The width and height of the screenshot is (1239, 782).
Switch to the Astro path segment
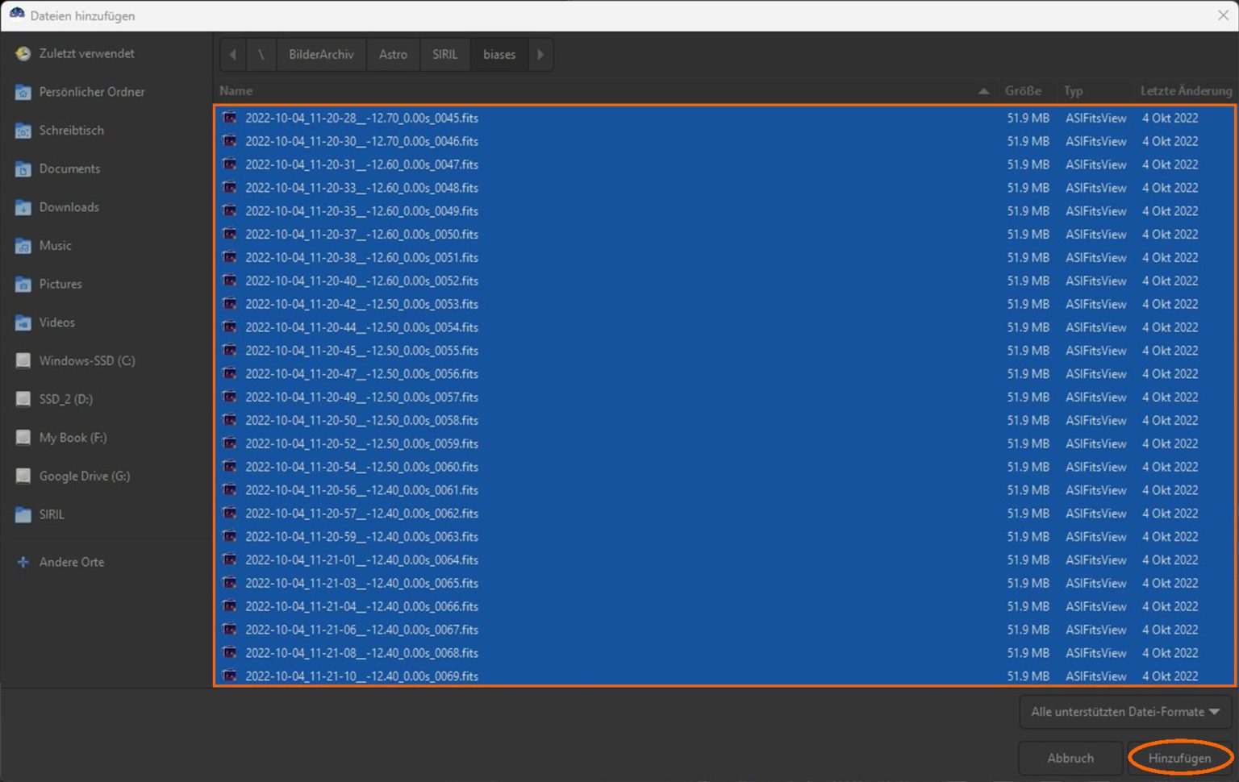(393, 55)
